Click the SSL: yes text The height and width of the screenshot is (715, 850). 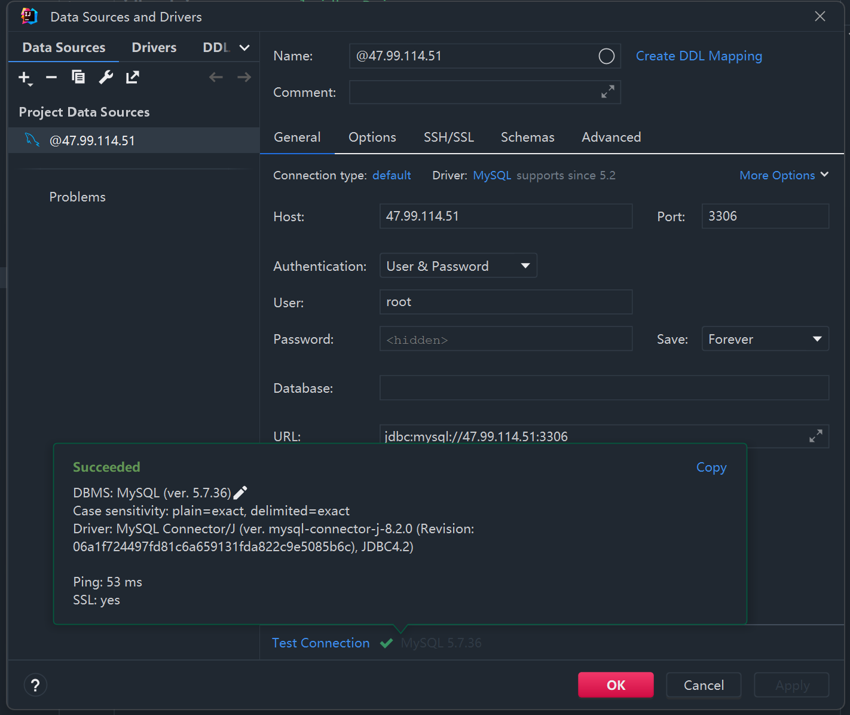click(x=96, y=600)
